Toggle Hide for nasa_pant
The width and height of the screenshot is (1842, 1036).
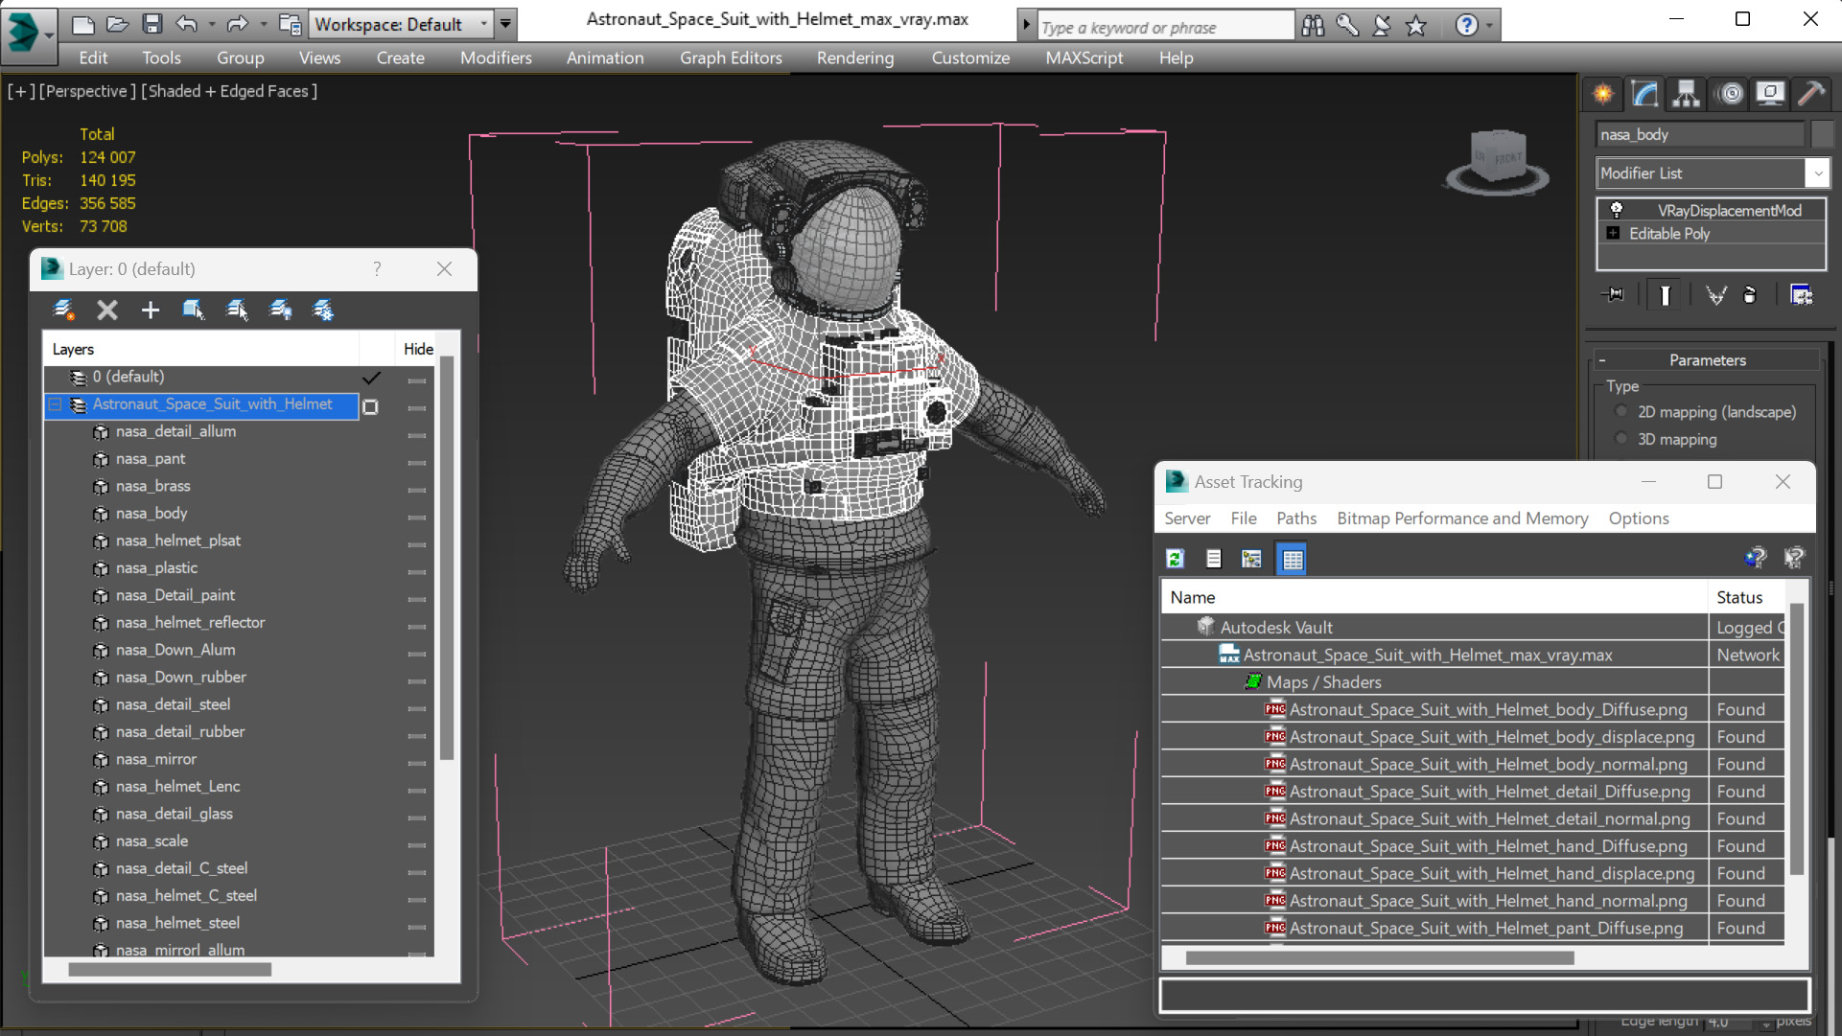pos(416,462)
